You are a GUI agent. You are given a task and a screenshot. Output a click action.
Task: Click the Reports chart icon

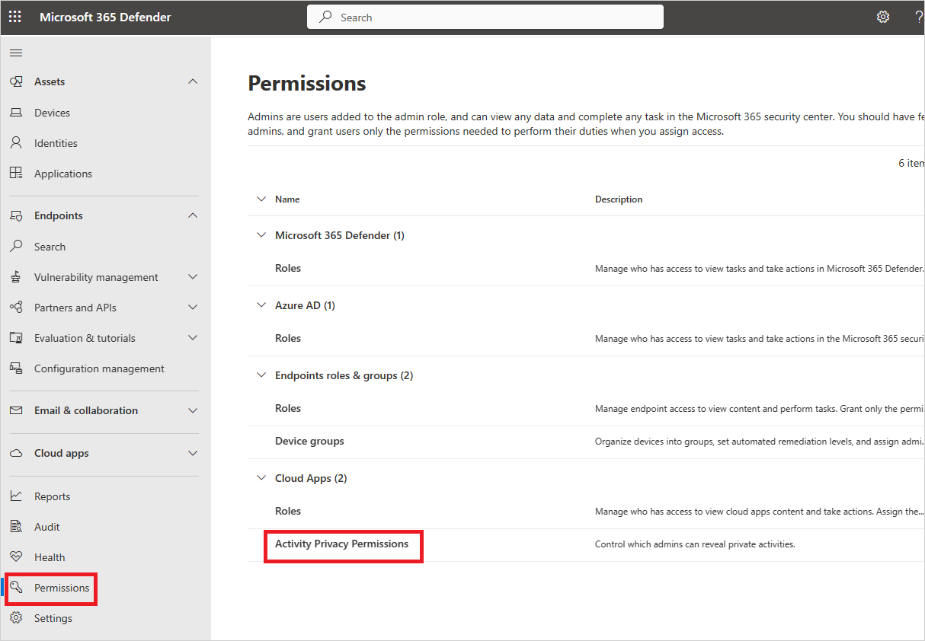[x=16, y=496]
